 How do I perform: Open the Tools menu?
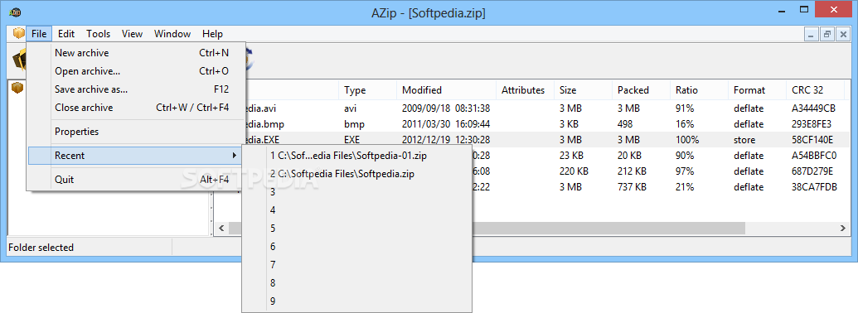click(x=99, y=34)
